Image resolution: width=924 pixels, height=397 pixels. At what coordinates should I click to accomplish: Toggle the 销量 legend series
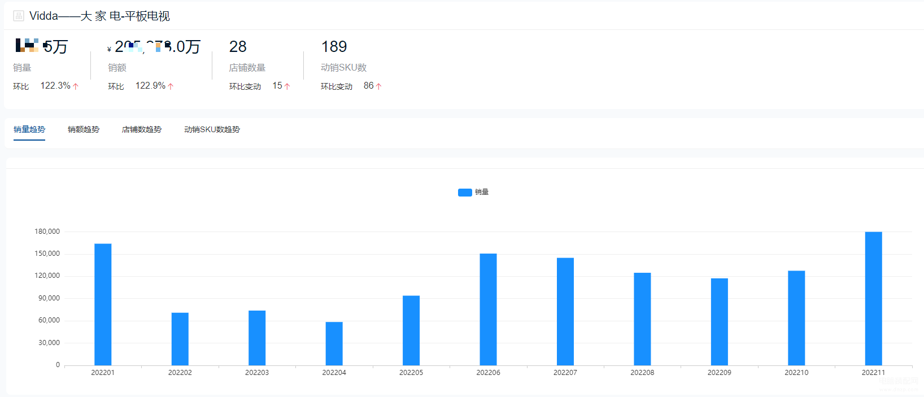click(473, 193)
